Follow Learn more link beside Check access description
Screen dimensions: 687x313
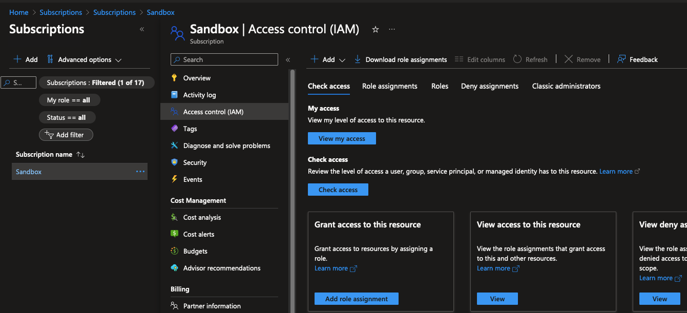click(x=619, y=171)
